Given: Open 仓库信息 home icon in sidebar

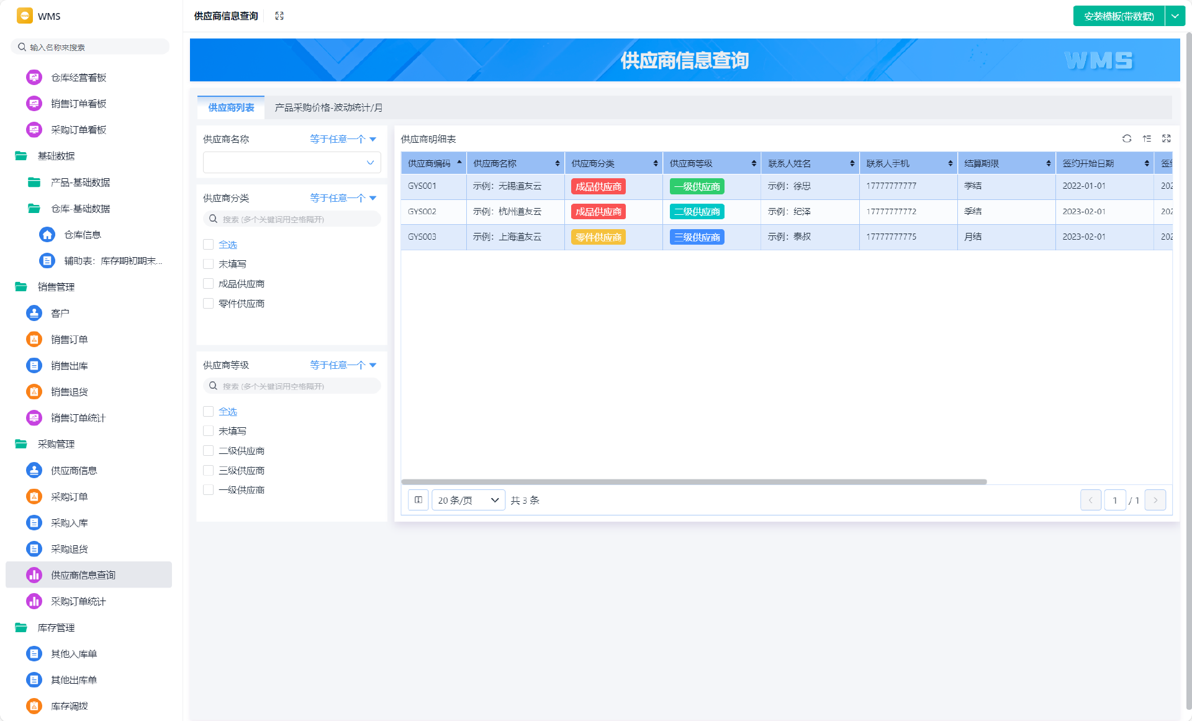Looking at the screenshot, I should [47, 235].
